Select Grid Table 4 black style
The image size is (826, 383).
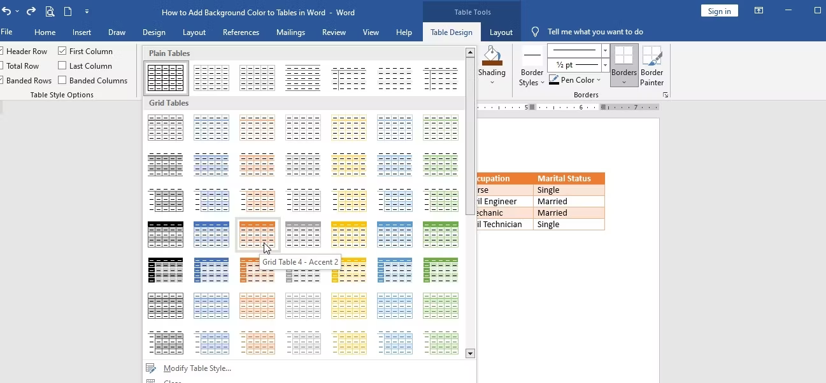click(166, 235)
